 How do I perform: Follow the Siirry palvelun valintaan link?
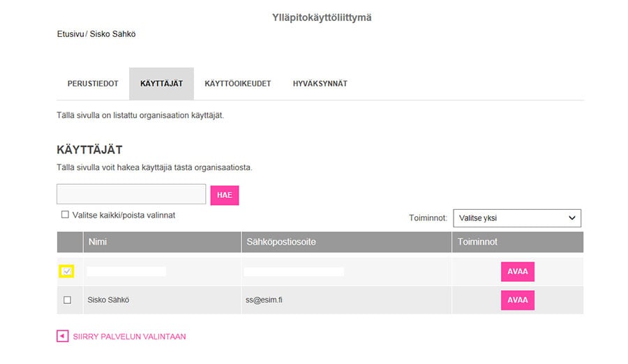(x=129, y=336)
